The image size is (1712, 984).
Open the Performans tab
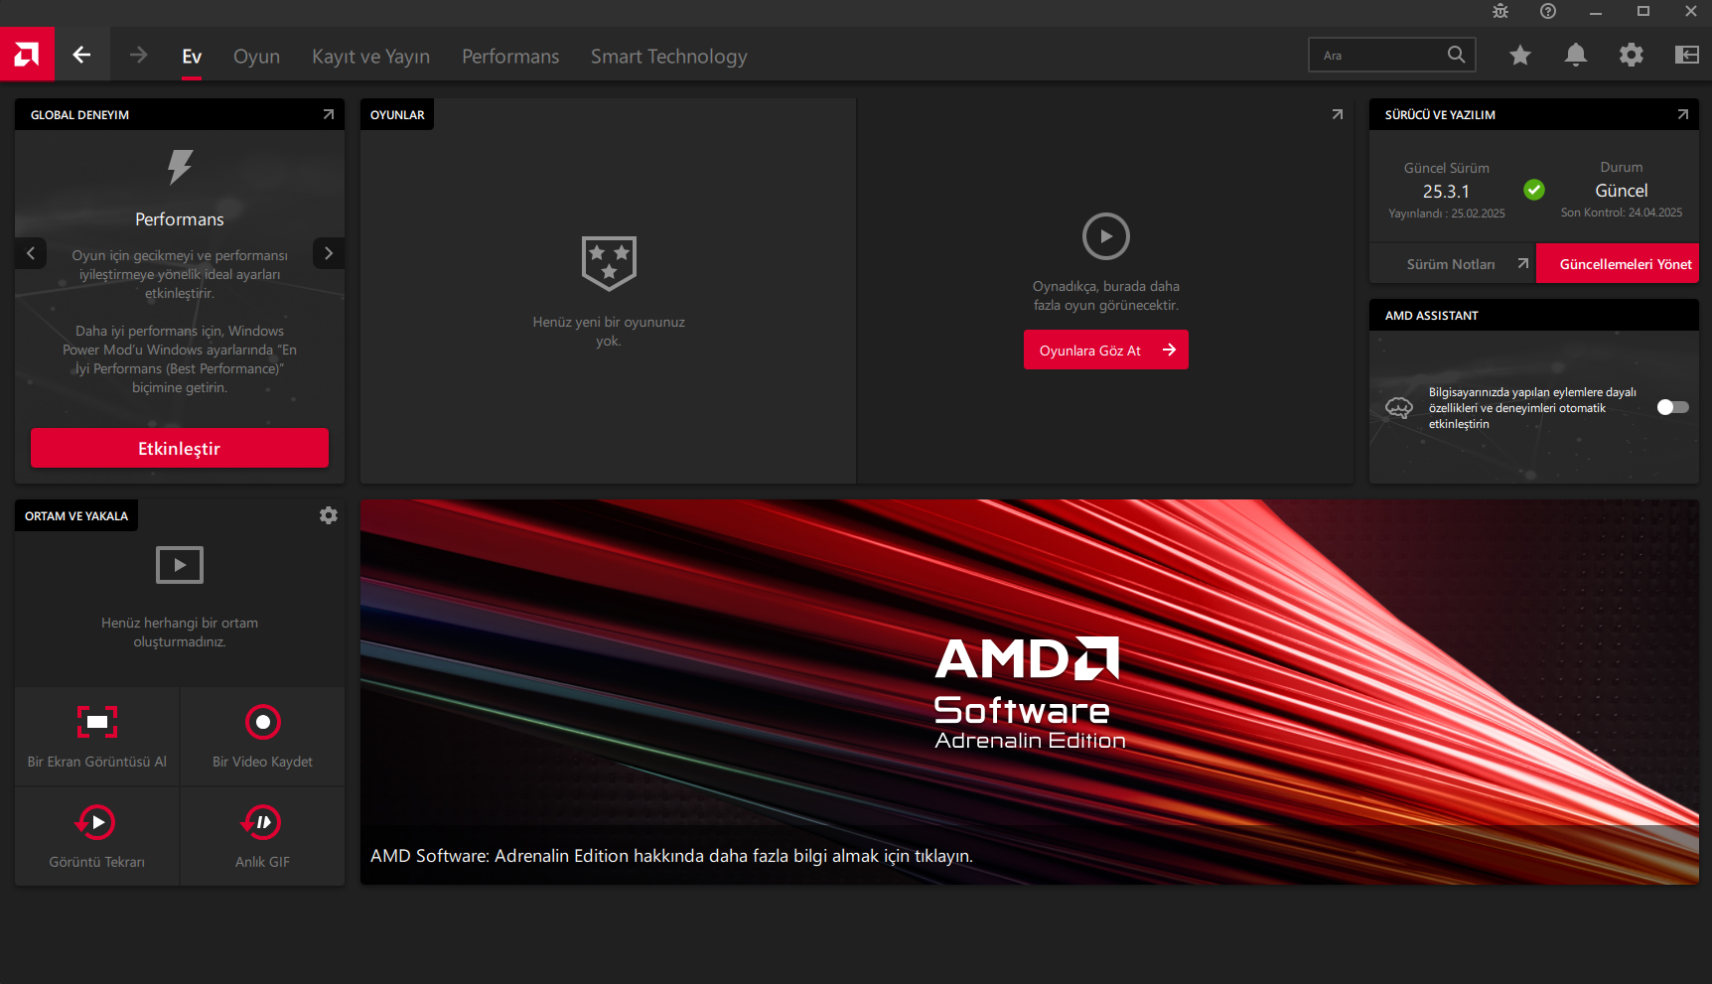510,57
